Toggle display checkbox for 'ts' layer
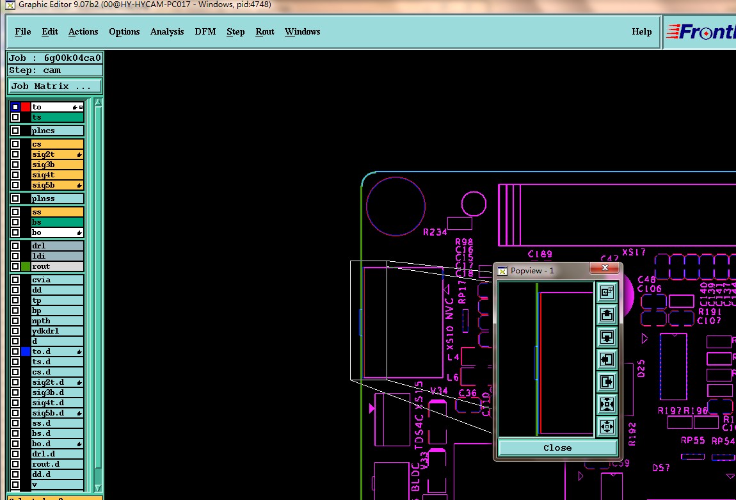The height and width of the screenshot is (500, 736). (15, 117)
